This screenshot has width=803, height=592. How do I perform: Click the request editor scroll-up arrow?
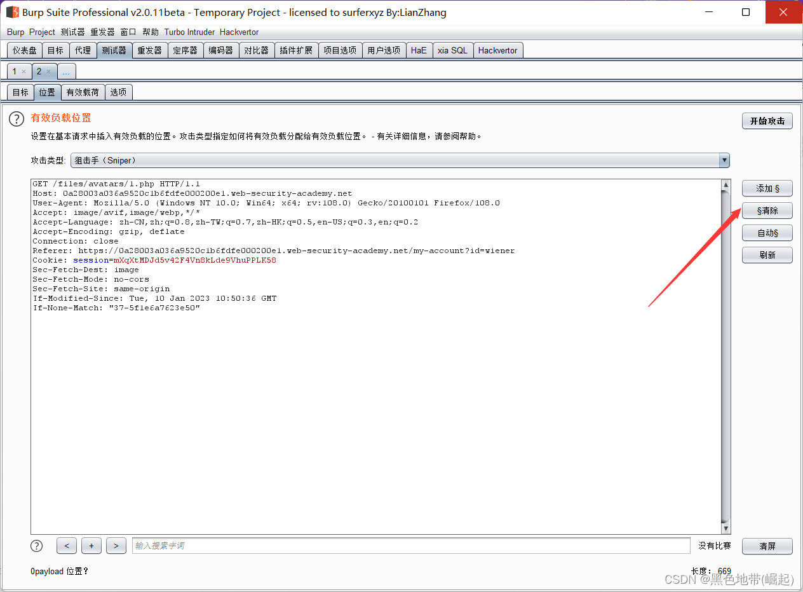click(726, 185)
